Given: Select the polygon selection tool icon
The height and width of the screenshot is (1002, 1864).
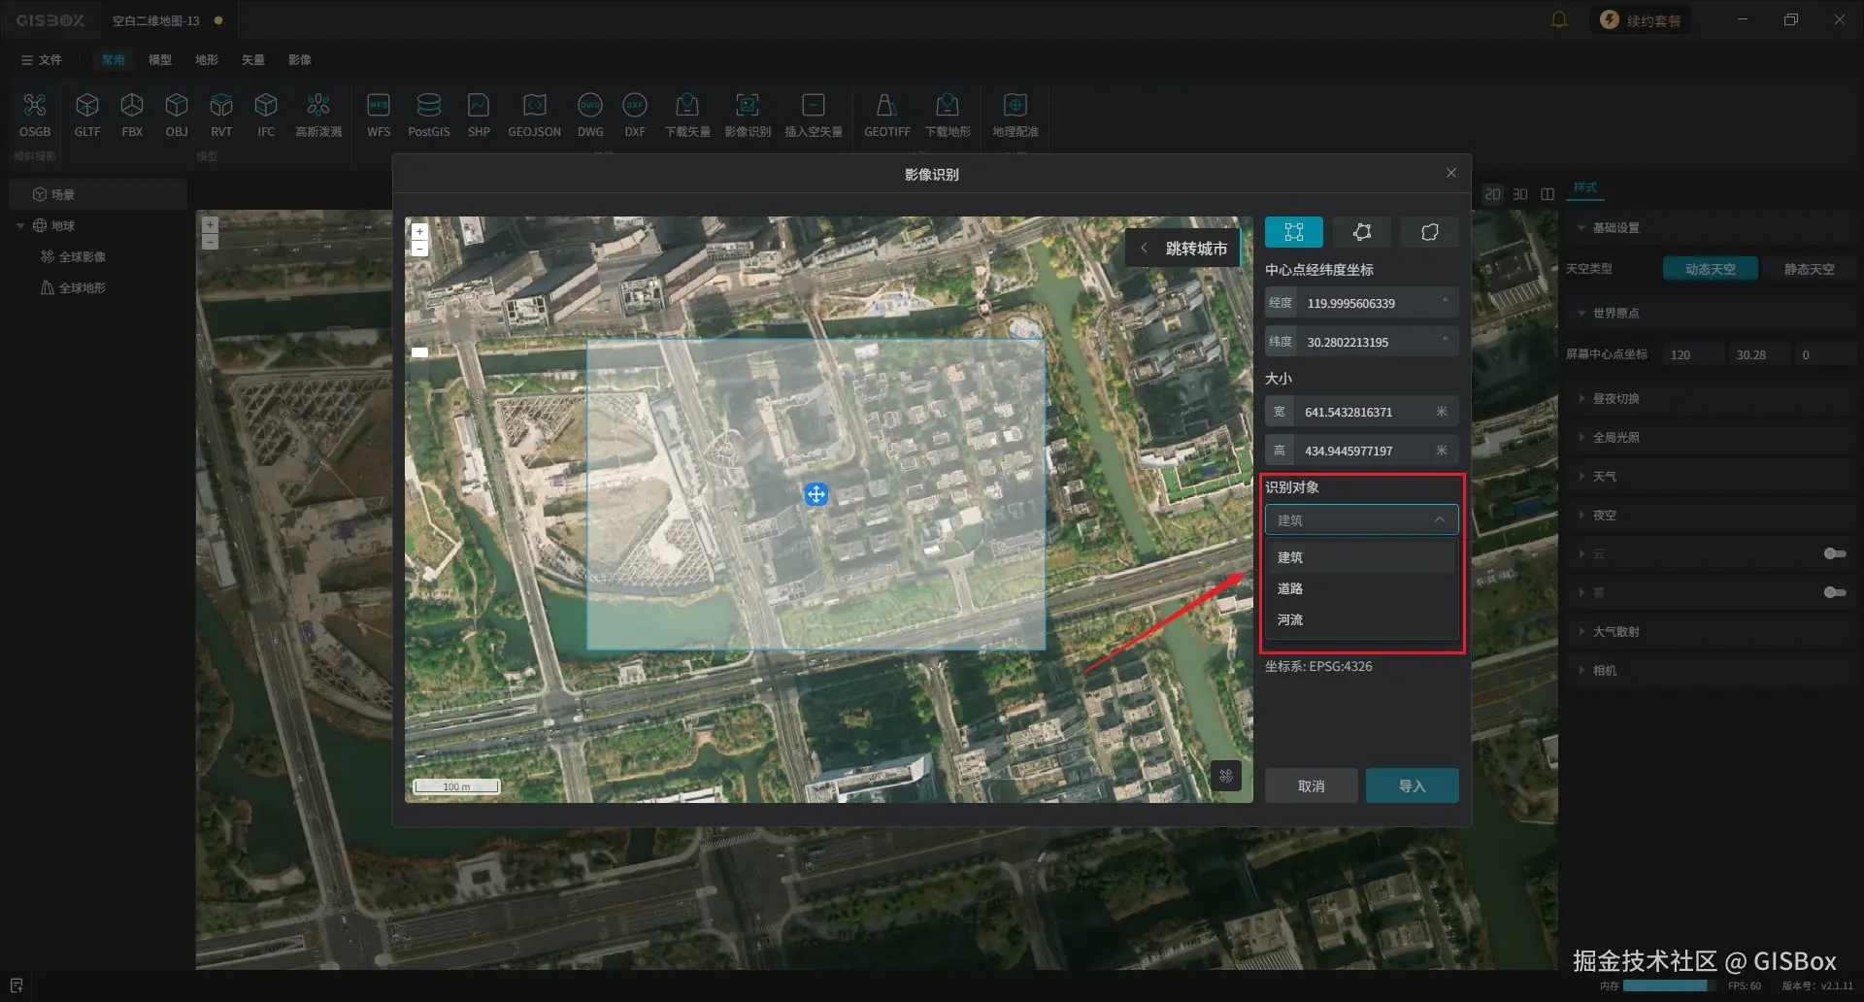Looking at the screenshot, I should coord(1361,232).
